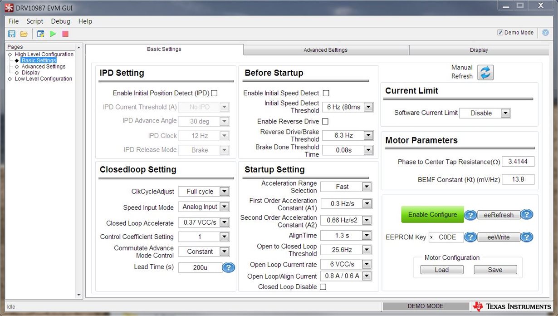The height and width of the screenshot is (316, 558).
Task: Click the reload script toolbar icon
Action: pyautogui.click(x=40, y=34)
